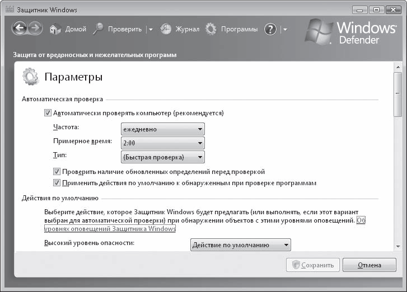This screenshot has height=292, width=407.
Task: Expand the approximate time dropdown showing 2:00
Action: click(x=163, y=143)
